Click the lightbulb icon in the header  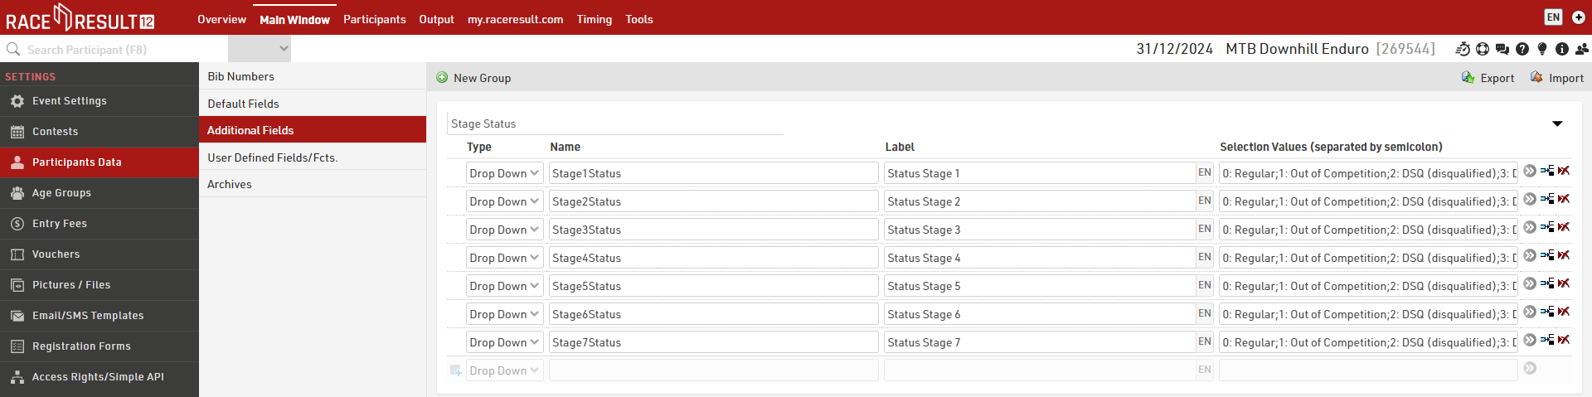coord(1542,50)
